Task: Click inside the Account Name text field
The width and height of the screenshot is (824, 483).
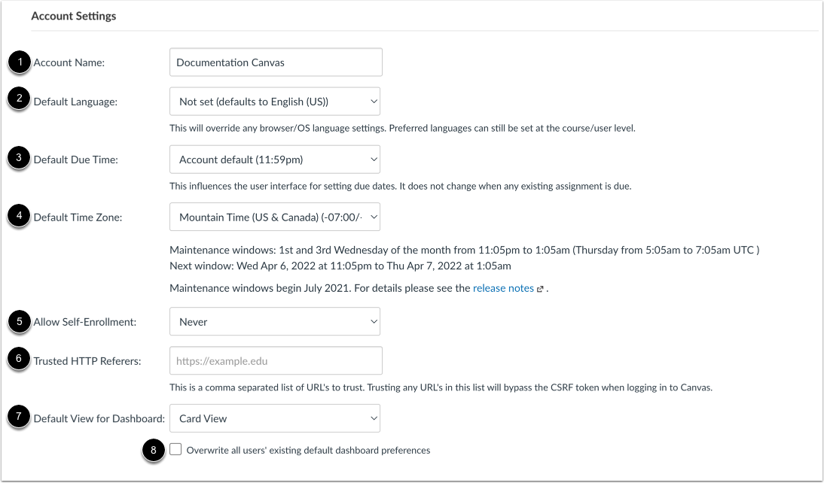Action: pyautogui.click(x=276, y=62)
